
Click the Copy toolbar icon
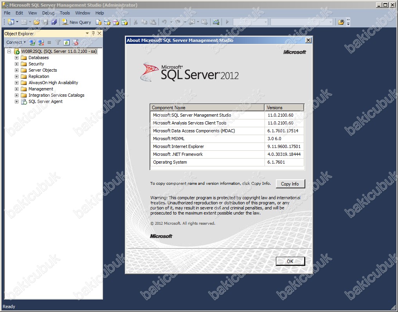pyautogui.click(x=144, y=22)
